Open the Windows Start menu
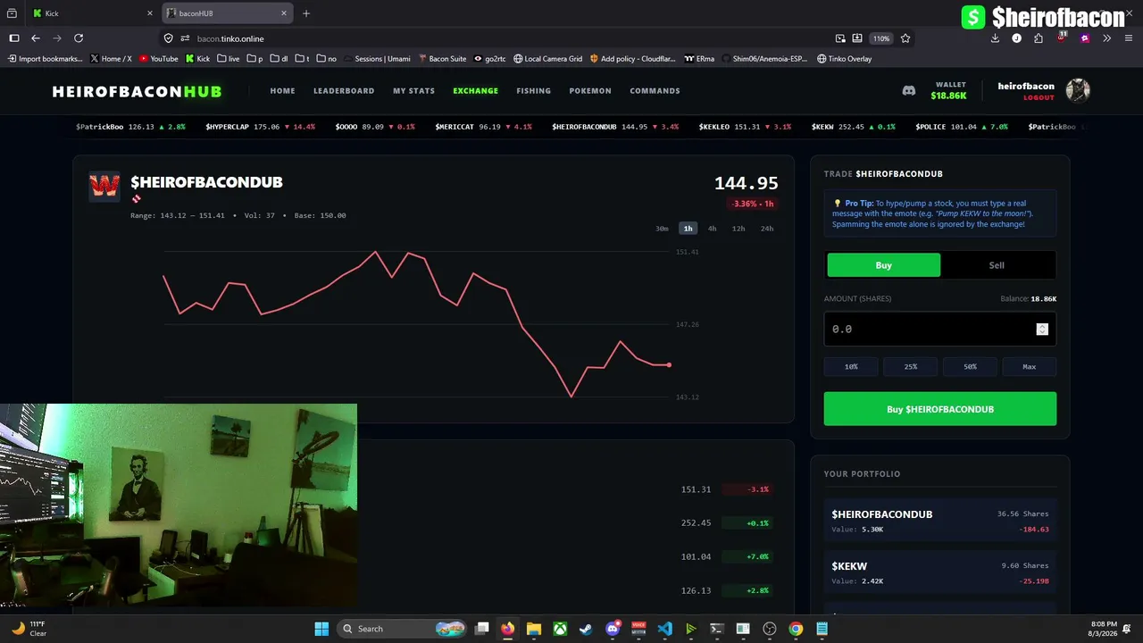The width and height of the screenshot is (1143, 643). (321, 629)
